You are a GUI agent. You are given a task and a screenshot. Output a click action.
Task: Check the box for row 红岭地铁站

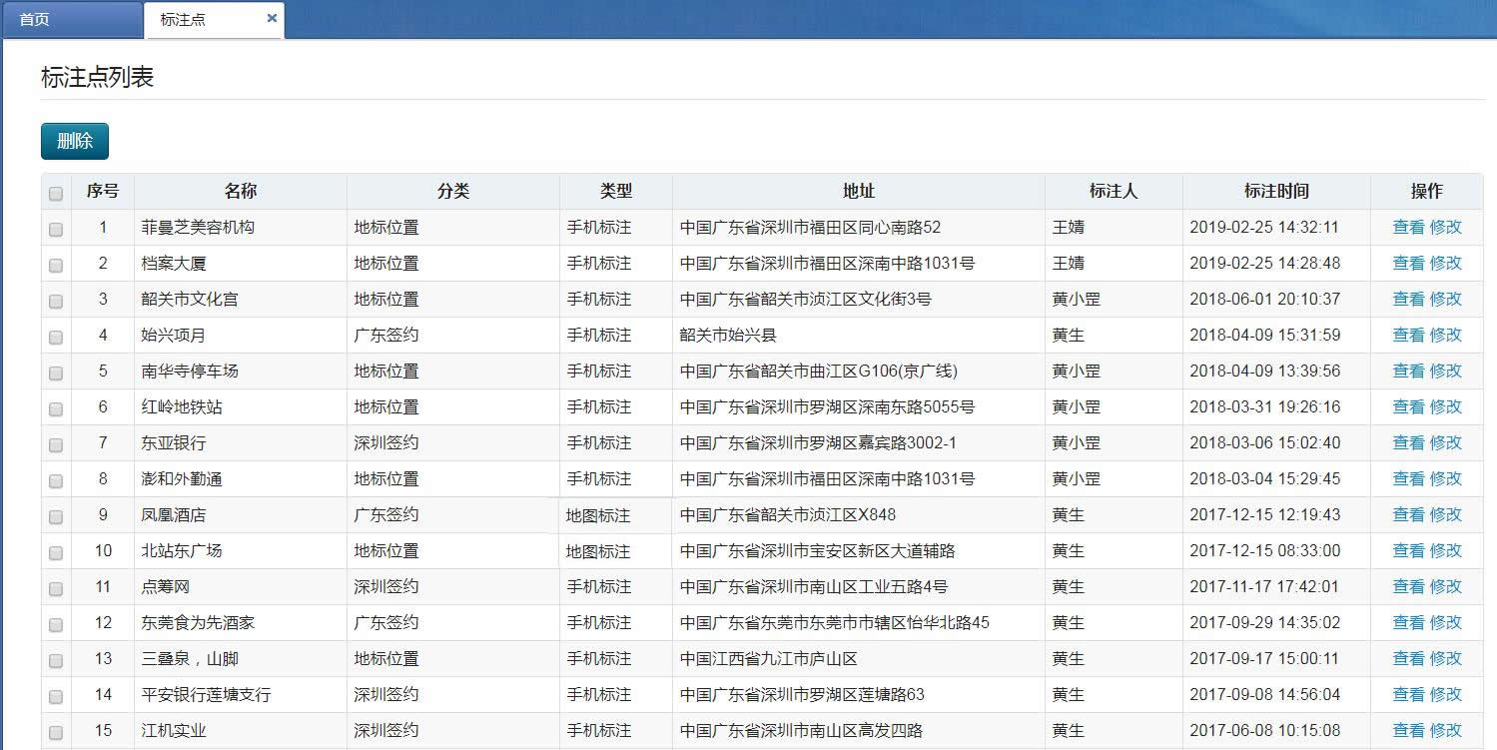pyautogui.click(x=56, y=408)
